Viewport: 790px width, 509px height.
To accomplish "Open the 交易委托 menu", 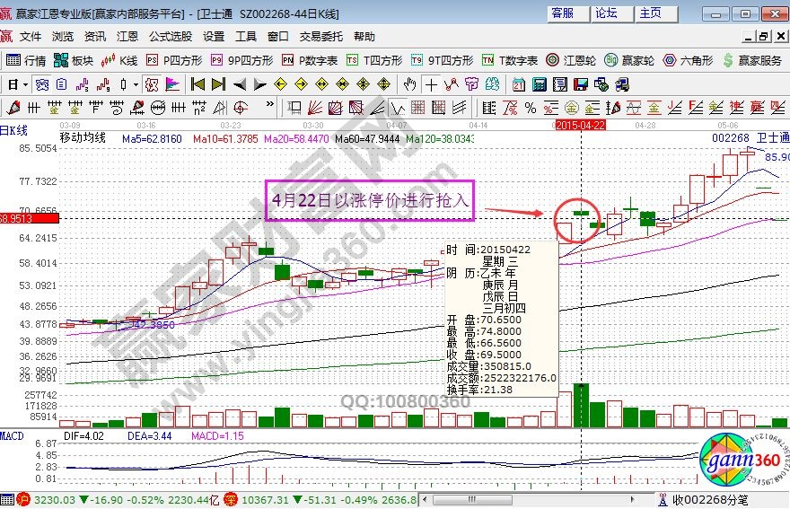I will (x=320, y=37).
